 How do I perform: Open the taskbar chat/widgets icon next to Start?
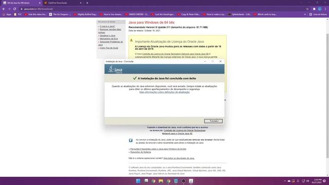[x=146, y=181]
